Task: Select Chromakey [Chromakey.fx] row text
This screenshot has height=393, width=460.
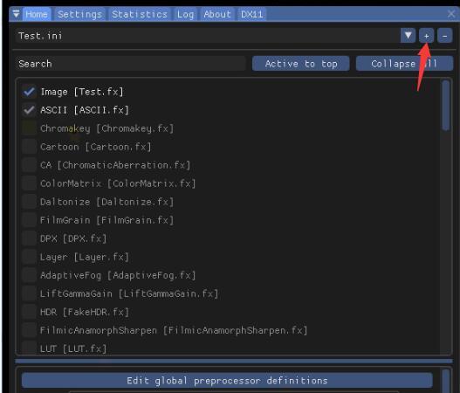Action: coord(107,128)
